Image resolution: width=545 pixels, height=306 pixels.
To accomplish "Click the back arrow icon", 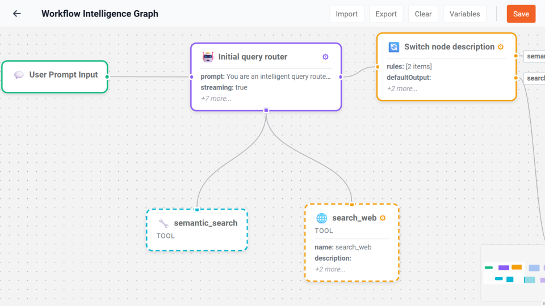I will pos(17,14).
